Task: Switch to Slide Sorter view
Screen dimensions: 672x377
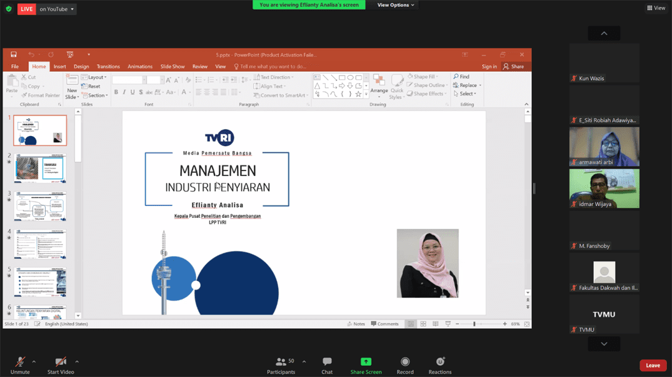Action: (x=423, y=324)
